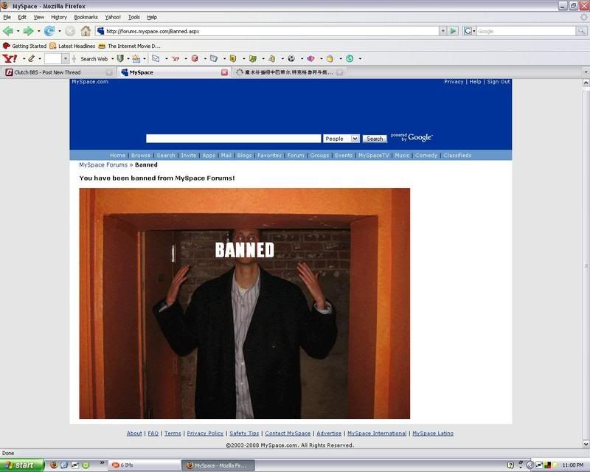This screenshot has height=472, width=590.
Task: Click the yellow notepad icon in Yahoo toolbar
Action: pos(330,58)
